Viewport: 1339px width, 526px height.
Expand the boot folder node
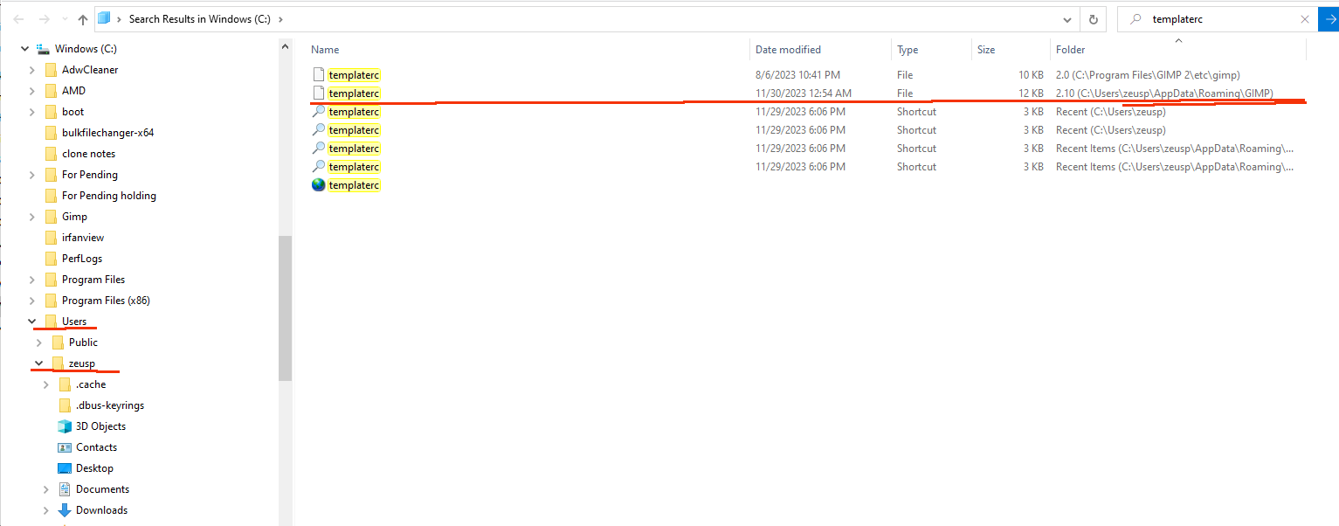pyautogui.click(x=32, y=112)
